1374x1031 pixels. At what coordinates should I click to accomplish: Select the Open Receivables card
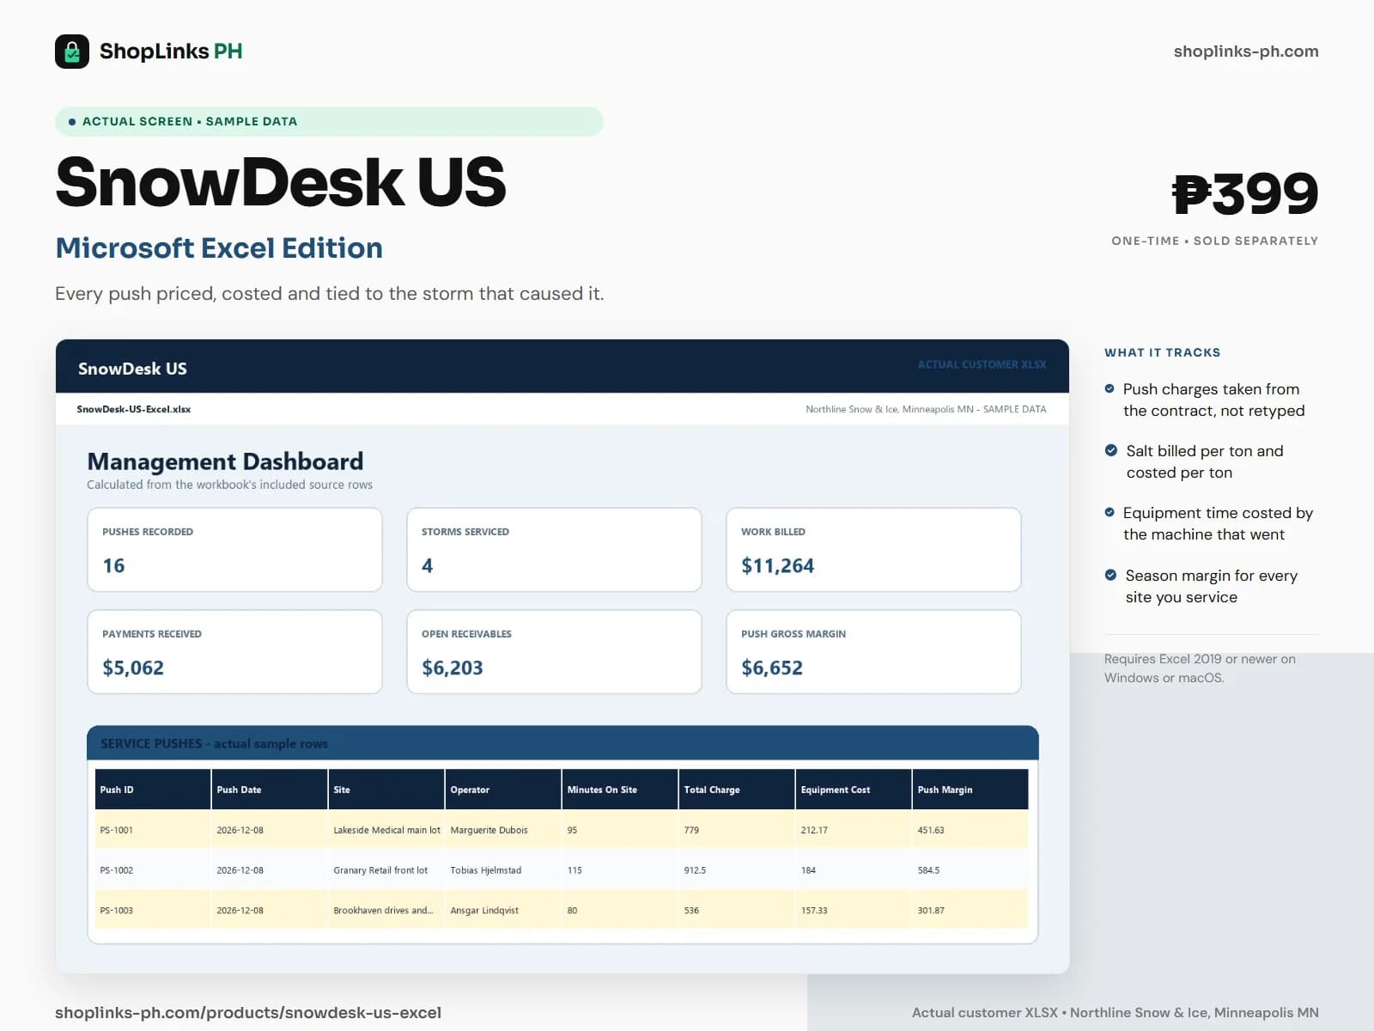tap(554, 652)
